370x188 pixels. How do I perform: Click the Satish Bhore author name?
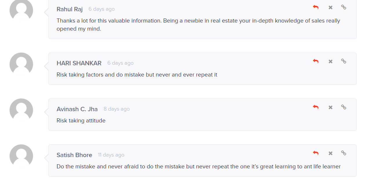(74, 155)
